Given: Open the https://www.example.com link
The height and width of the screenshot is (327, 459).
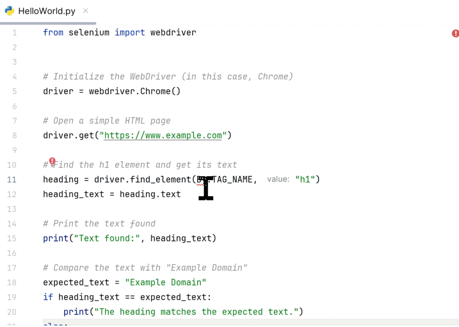Looking at the screenshot, I should tap(163, 135).
